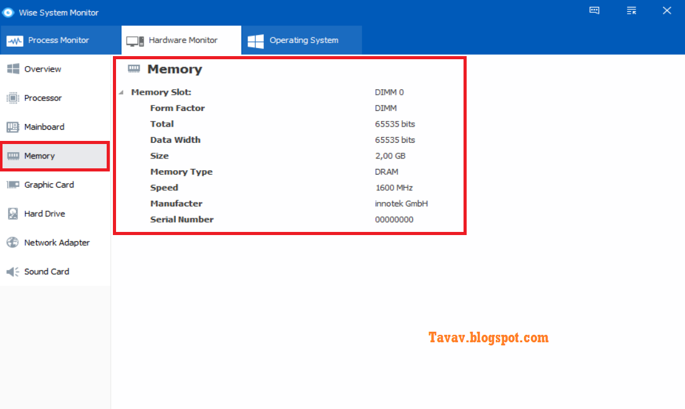Click the Wise System Monitor logo
Screen dimensions: 685x409
coord(7,12)
